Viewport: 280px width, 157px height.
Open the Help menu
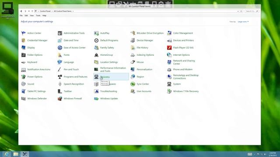click(44, 16)
